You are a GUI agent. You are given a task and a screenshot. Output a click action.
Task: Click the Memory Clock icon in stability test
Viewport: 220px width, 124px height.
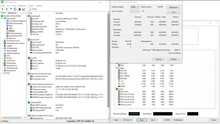click(119, 105)
